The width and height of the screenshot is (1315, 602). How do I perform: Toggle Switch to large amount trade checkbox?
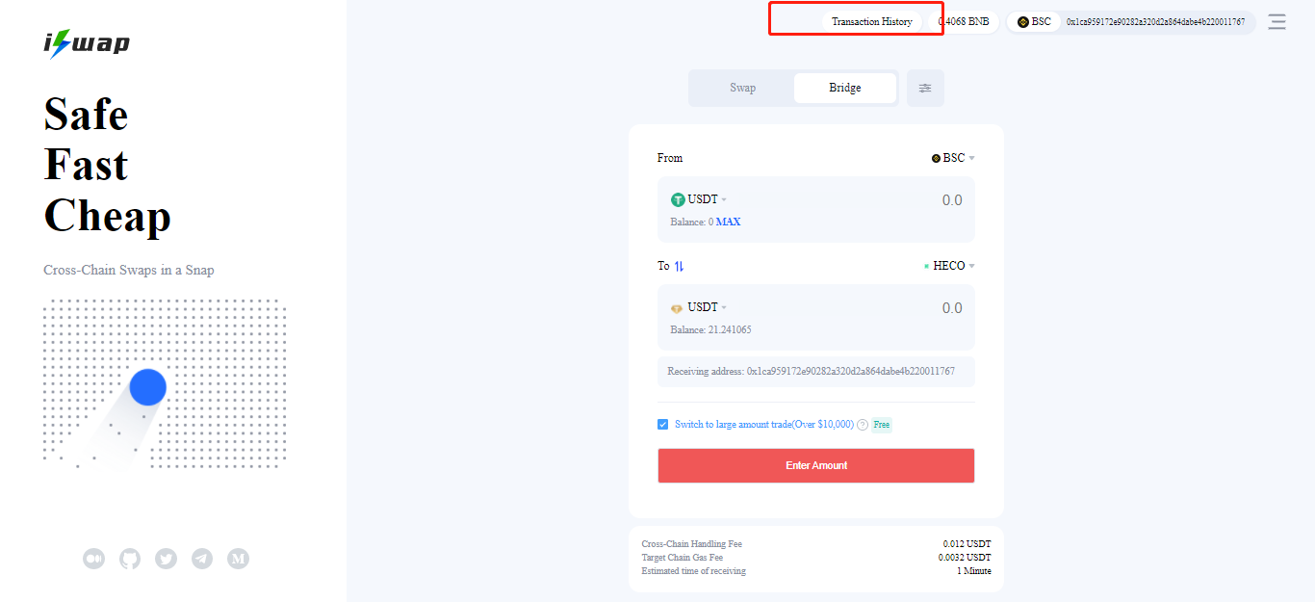click(662, 424)
